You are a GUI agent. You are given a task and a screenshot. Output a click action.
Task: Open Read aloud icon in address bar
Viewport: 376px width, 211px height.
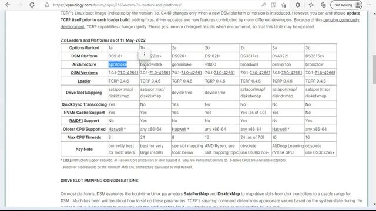264,5
